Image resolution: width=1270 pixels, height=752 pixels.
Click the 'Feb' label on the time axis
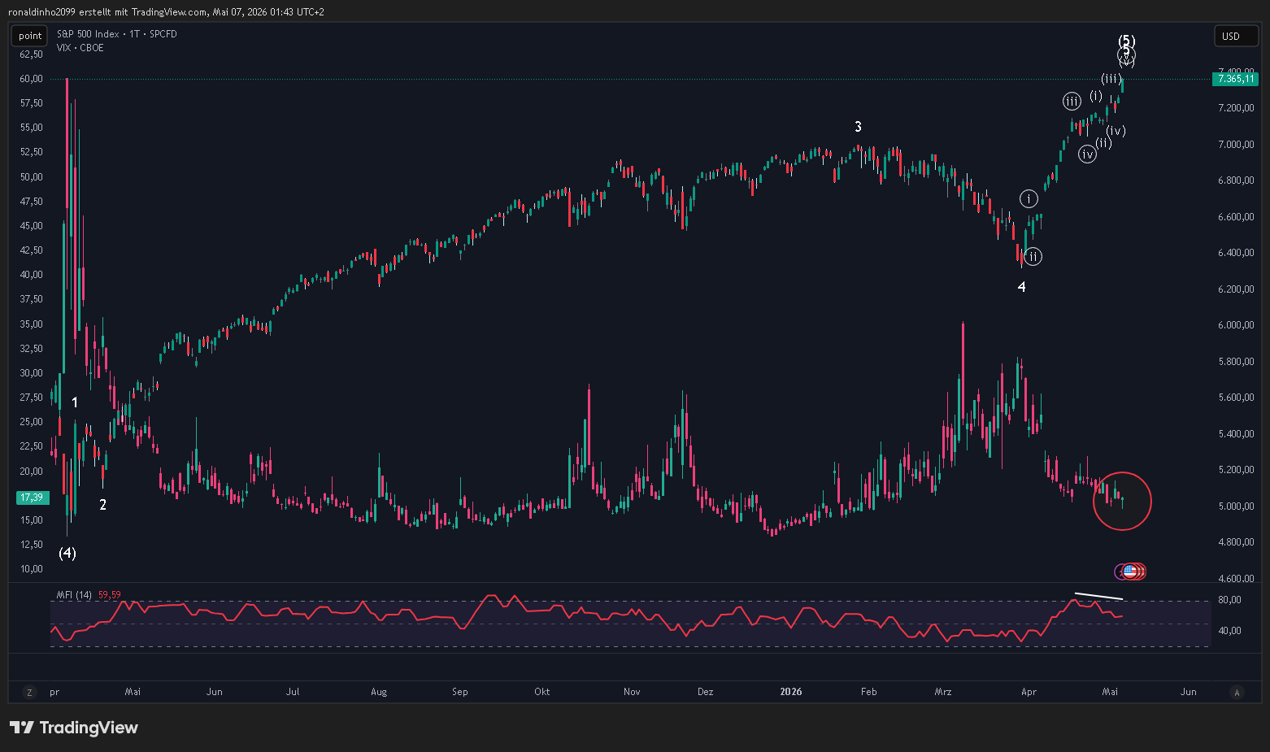click(869, 692)
